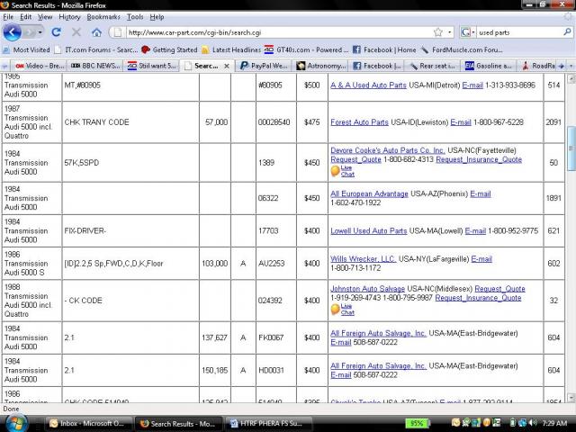
Task: Switch to the Facebook tab
Action: pos(377,66)
